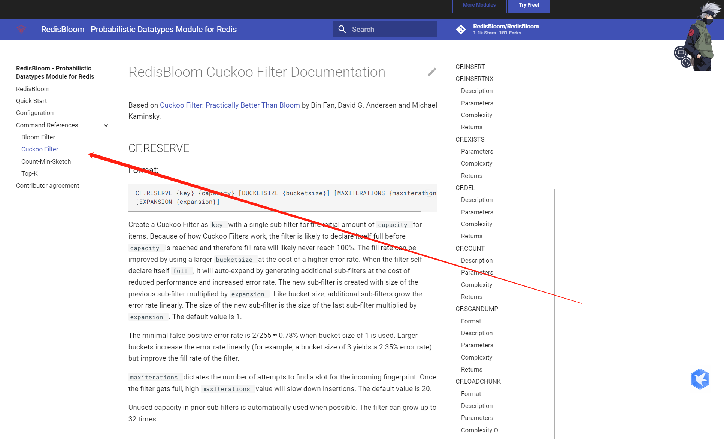The width and height of the screenshot is (724, 439).
Task: Open the Cuckoo Filter: Practically Better Than Bloom link
Action: click(x=230, y=105)
